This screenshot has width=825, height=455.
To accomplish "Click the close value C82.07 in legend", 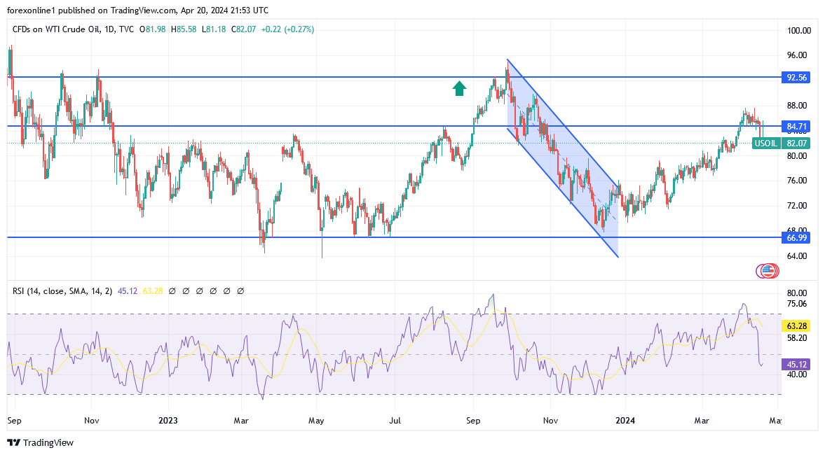I will [x=244, y=29].
